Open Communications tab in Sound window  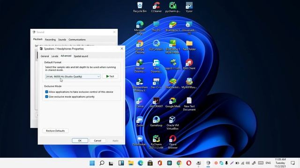point(77,40)
